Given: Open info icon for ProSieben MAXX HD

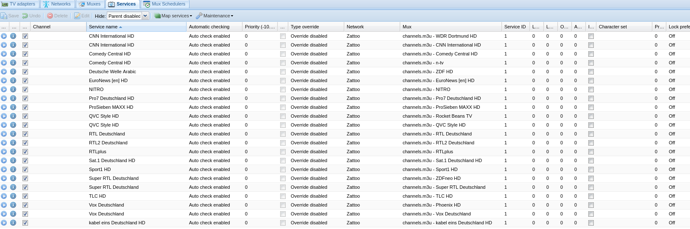Looking at the screenshot, I should 13,107.
